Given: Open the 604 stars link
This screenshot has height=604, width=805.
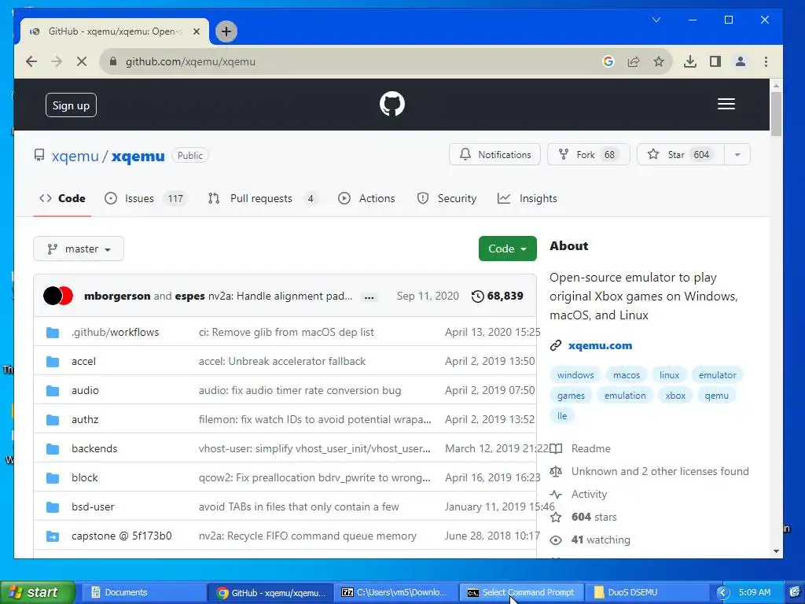Looking at the screenshot, I should point(594,517).
